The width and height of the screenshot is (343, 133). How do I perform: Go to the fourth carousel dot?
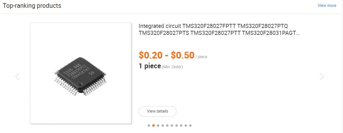(x=163, y=126)
